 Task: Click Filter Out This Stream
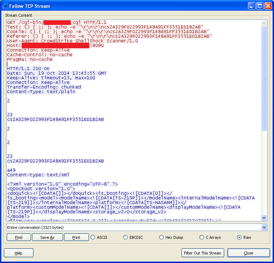point(203,253)
